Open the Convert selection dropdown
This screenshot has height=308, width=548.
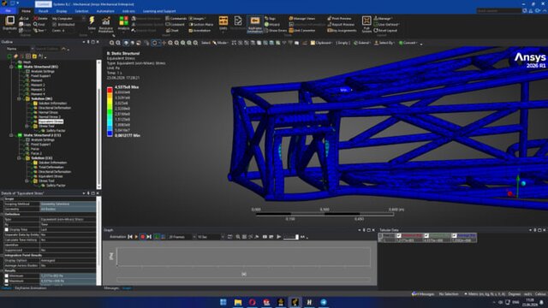pyautogui.click(x=408, y=43)
